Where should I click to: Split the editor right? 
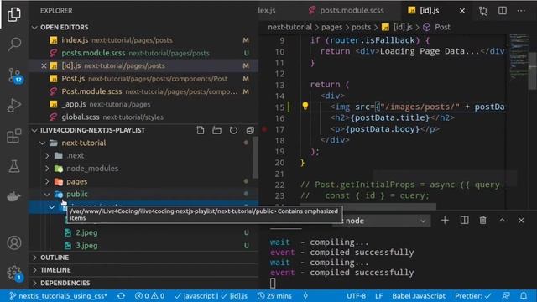(503, 11)
